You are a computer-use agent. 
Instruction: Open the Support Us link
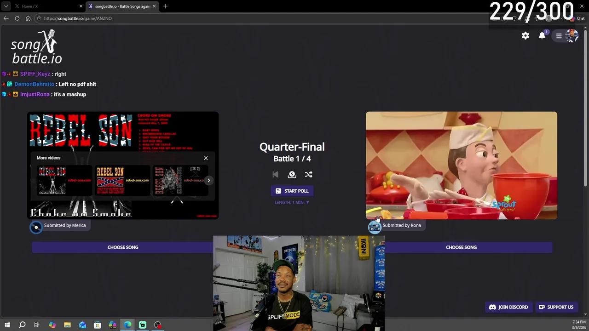556,307
